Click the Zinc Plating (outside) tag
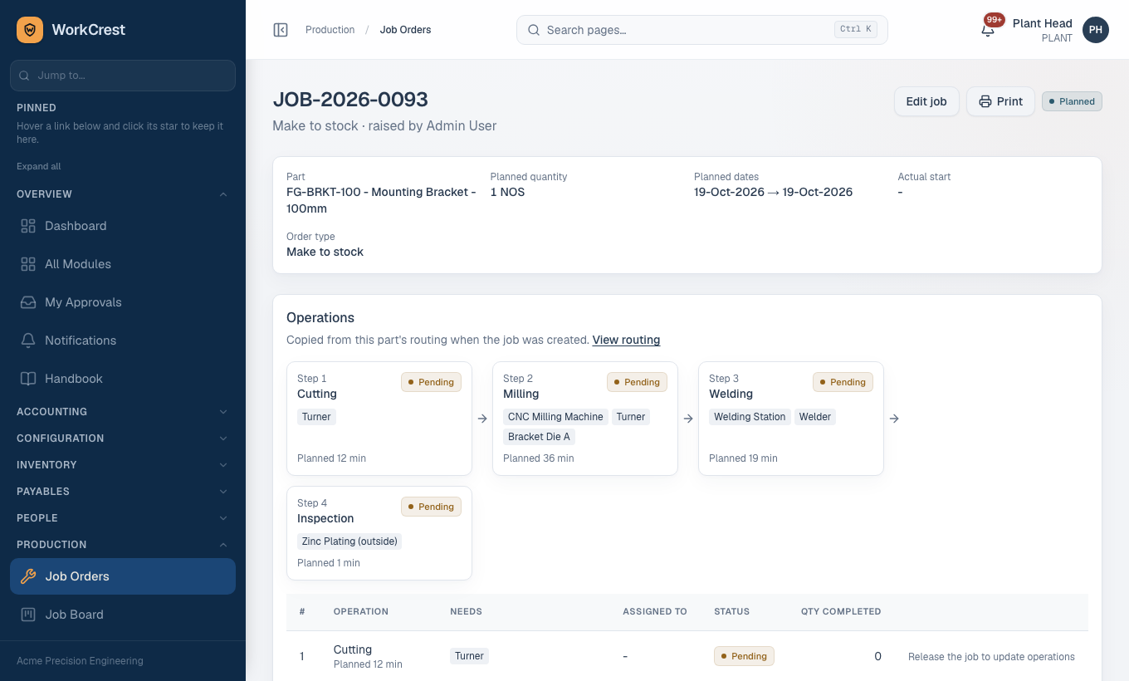 point(349,541)
